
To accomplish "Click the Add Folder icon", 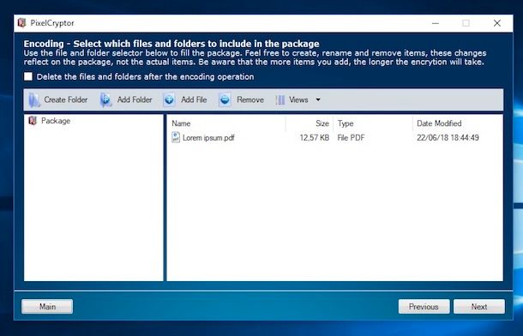I will coord(105,99).
